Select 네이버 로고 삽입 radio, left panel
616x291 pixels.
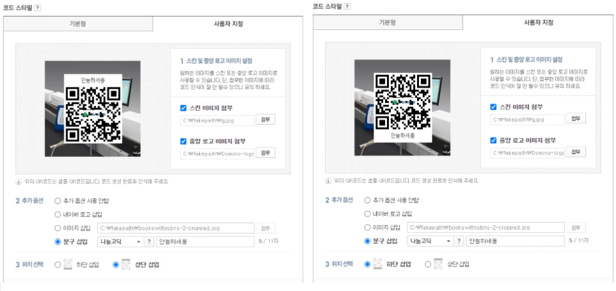(x=58, y=214)
